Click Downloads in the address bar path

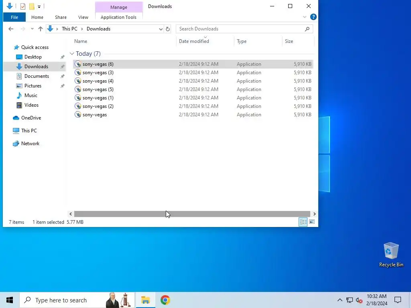click(99, 29)
